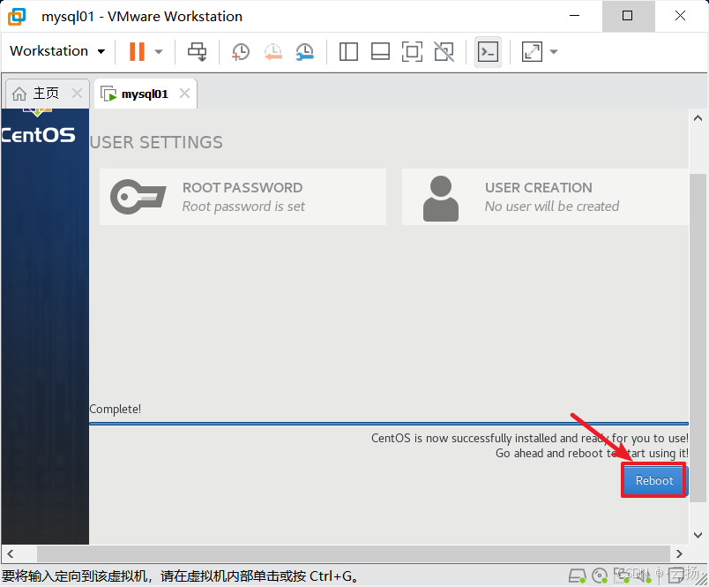Toggle the library sidebar panel view
This screenshot has width=709, height=587.
pyautogui.click(x=348, y=51)
